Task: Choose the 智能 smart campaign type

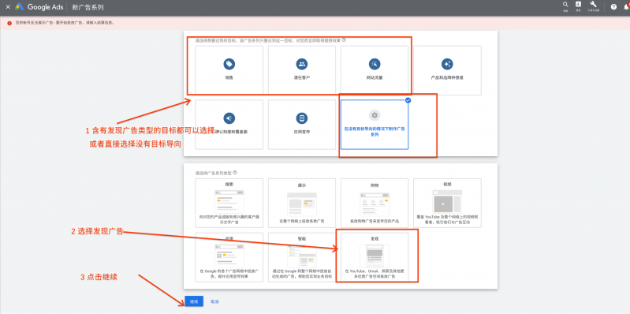Action: click(x=302, y=257)
